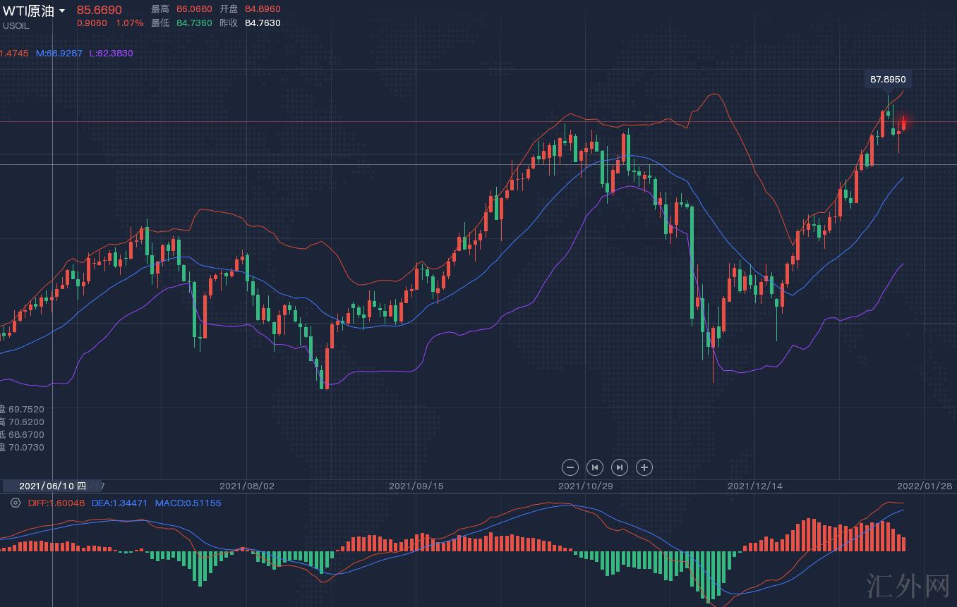Image resolution: width=957 pixels, height=607 pixels.
Task: Select the 2021/10/29 date on time axis
Action: tap(585, 486)
